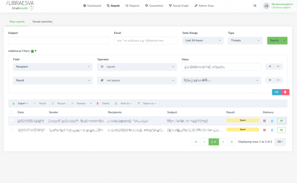This screenshot has width=297, height=183.
Task: View the first row message with eye button
Action: [x=281, y=121]
